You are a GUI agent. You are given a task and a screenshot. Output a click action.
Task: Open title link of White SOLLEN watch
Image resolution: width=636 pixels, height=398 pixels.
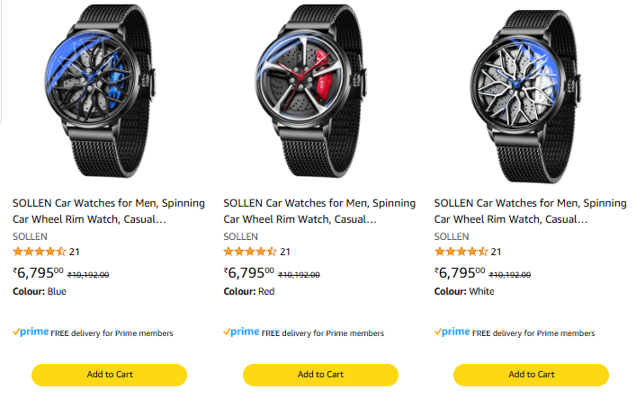coord(530,211)
